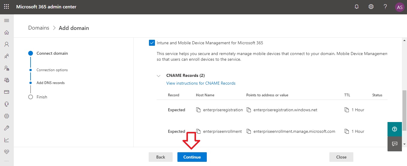Open the Support headset icon in sidebar
The height and width of the screenshot is (166, 407).
tap(7, 104)
